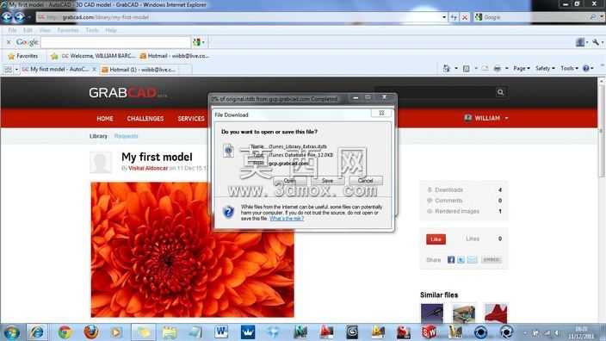The height and width of the screenshot is (341, 606).
Task: Open author Vishal Aldoncar's profile link
Action: [148, 168]
